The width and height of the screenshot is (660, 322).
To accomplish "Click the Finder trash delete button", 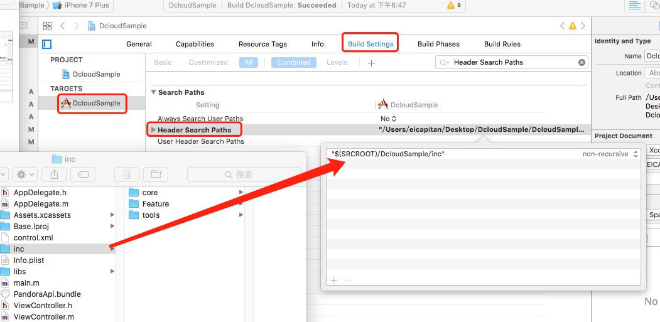I will coord(127,174).
